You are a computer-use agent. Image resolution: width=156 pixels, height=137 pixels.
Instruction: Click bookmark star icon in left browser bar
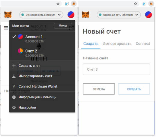pos(58,4)
